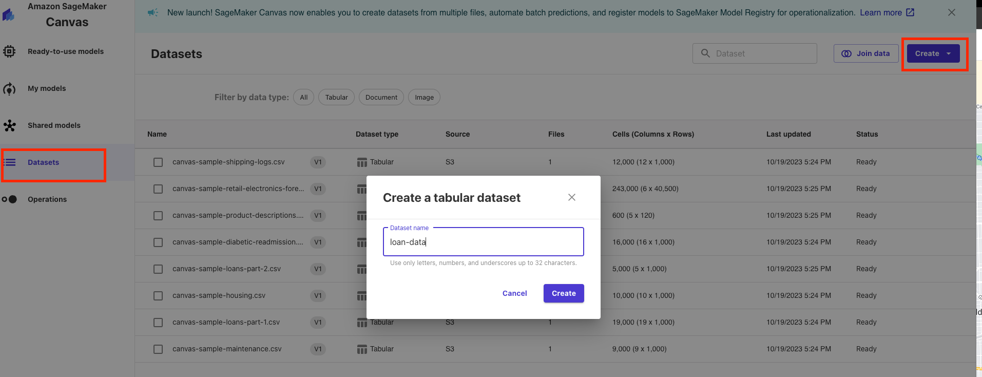
Task: Open Shared models icon in sidebar
Action: click(x=9, y=126)
